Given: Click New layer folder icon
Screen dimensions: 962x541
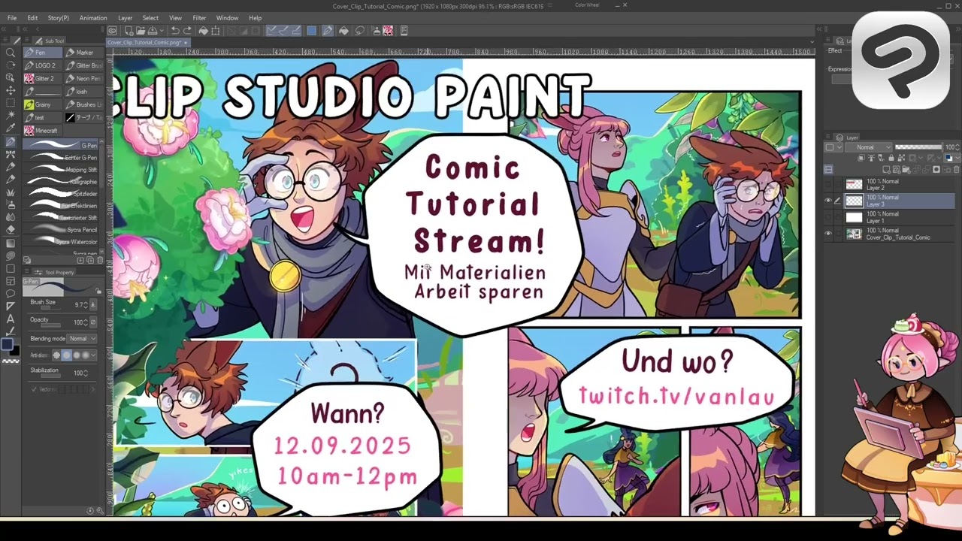Looking at the screenshot, I should tap(906, 170).
